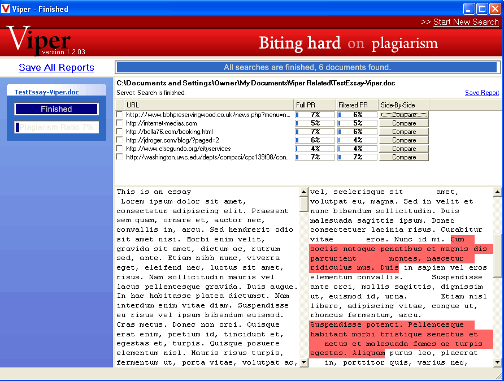Viewport: 504px width, 381px height.
Task: Click 'This is an essay' line in left pane
Action: (154, 192)
